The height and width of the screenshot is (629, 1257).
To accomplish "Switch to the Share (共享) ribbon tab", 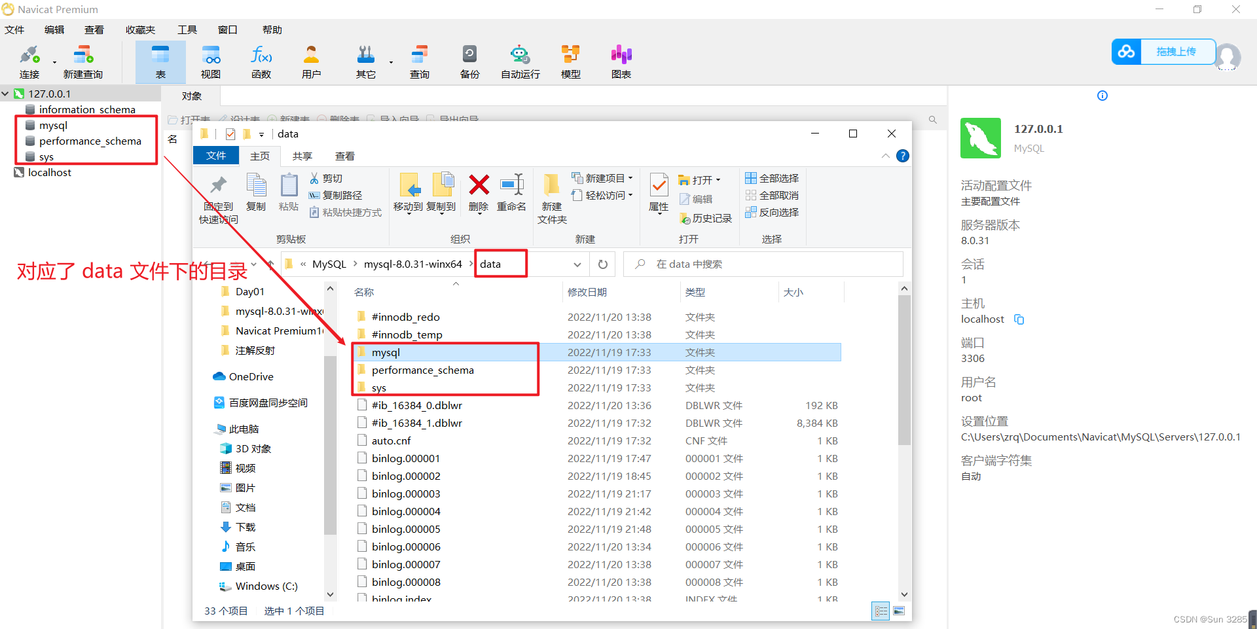I will tap(302, 156).
